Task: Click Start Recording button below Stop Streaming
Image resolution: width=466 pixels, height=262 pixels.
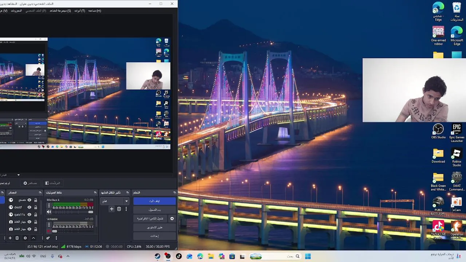Action: pos(154,210)
